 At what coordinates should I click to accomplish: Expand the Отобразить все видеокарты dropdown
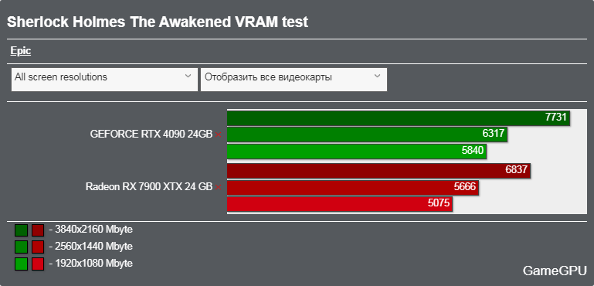[294, 80]
